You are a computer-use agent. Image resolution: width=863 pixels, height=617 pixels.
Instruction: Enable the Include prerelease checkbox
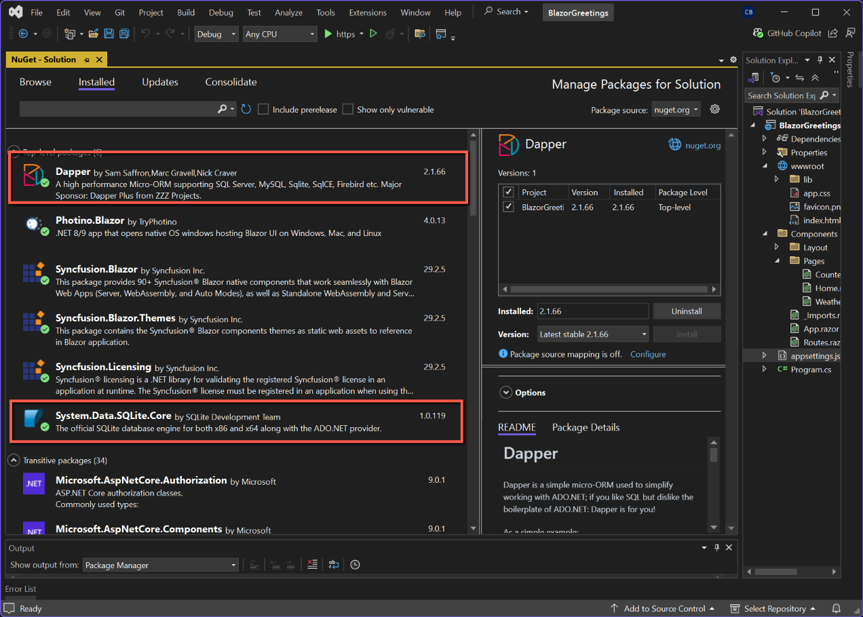tap(264, 109)
